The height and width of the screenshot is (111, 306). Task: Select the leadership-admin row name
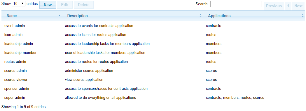pyautogui.click(x=19, y=44)
